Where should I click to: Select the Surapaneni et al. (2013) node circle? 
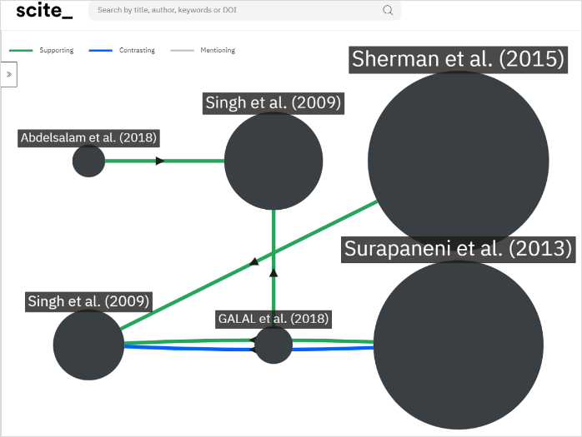click(458, 345)
